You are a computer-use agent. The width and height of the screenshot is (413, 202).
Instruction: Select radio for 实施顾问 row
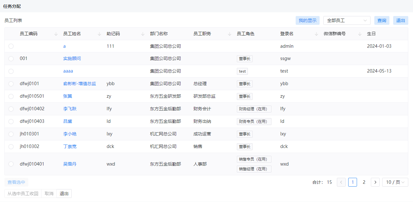11,59
